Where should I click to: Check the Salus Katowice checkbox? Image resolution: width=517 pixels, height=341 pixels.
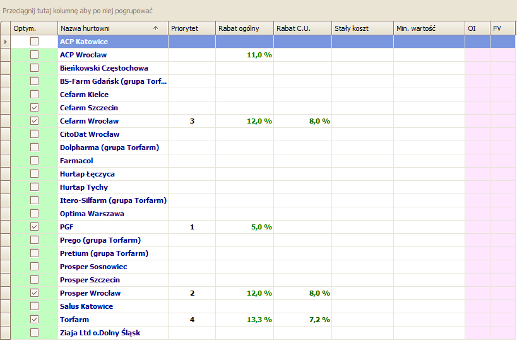[x=35, y=306]
